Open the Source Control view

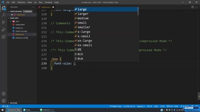[3, 22]
